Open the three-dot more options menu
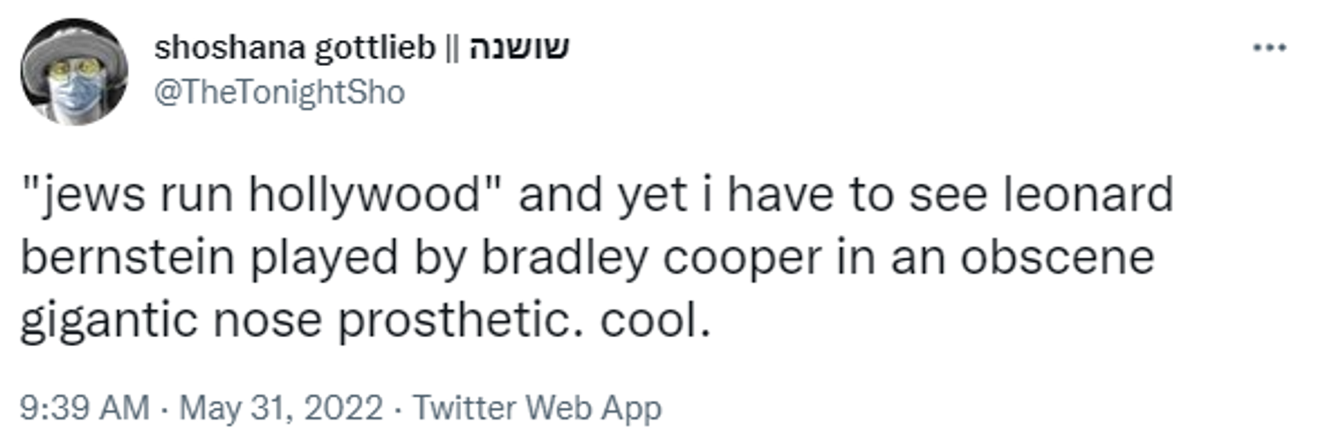 click(1269, 47)
